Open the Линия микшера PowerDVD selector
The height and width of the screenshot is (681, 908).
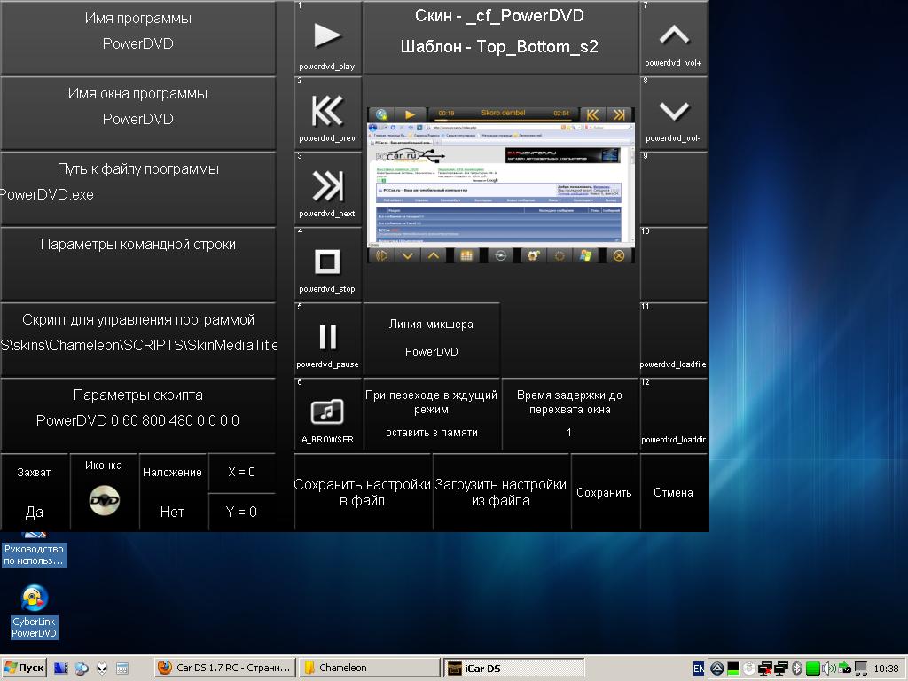432,339
